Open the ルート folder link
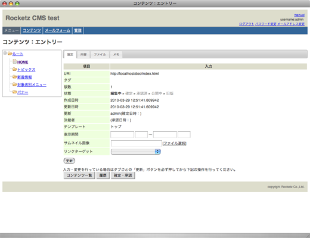The height and width of the screenshot is (238, 310). (18, 54)
